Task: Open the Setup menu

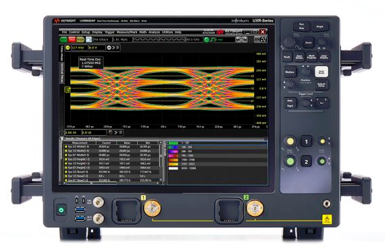Action: [86, 32]
